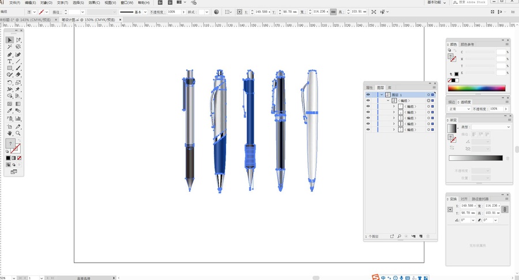Activate the Type tool
Viewport: 519px width, 280px height.
(10, 62)
